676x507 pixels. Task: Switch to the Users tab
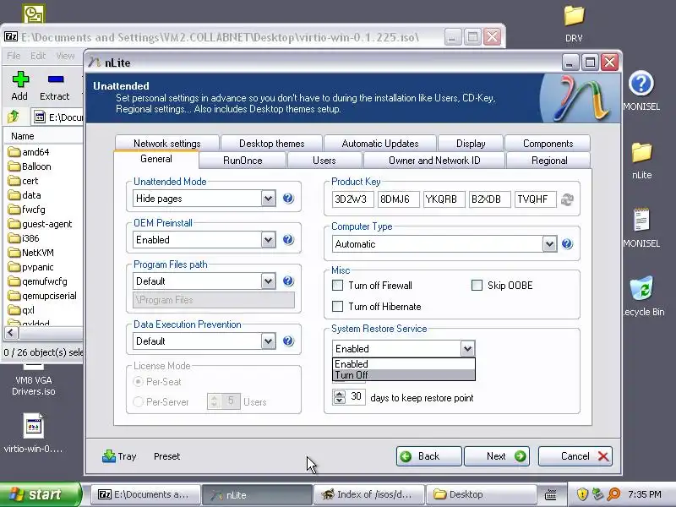point(324,161)
